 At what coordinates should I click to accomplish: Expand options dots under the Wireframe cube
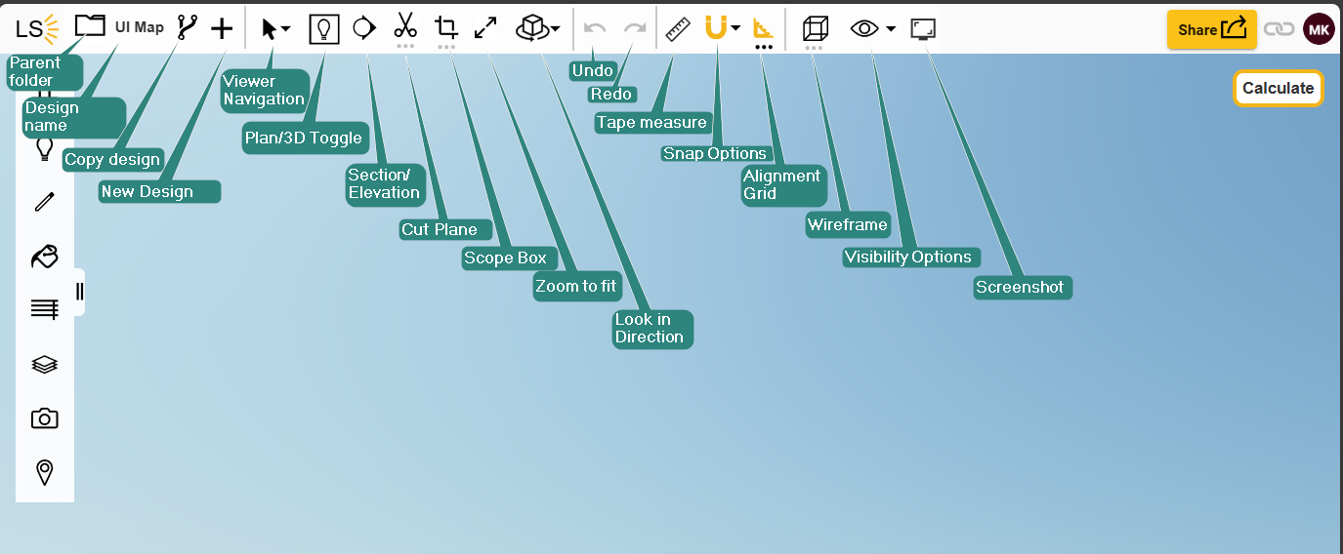[815, 46]
